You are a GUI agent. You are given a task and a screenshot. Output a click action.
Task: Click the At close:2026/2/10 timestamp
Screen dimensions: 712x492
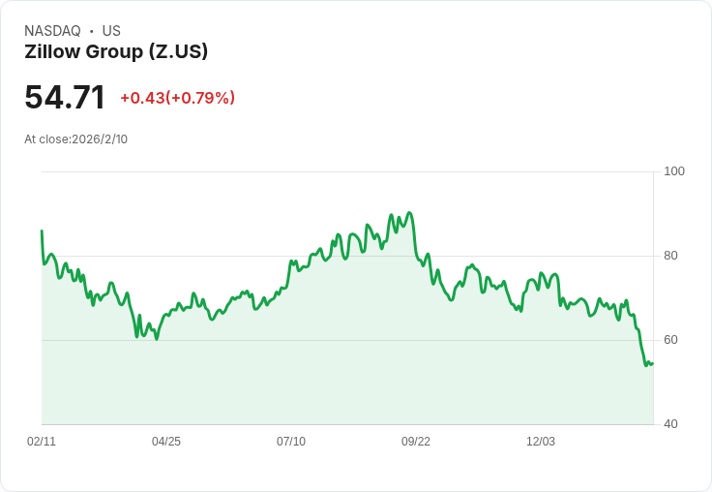[75, 139]
